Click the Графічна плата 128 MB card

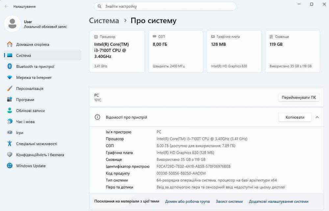point(234,51)
